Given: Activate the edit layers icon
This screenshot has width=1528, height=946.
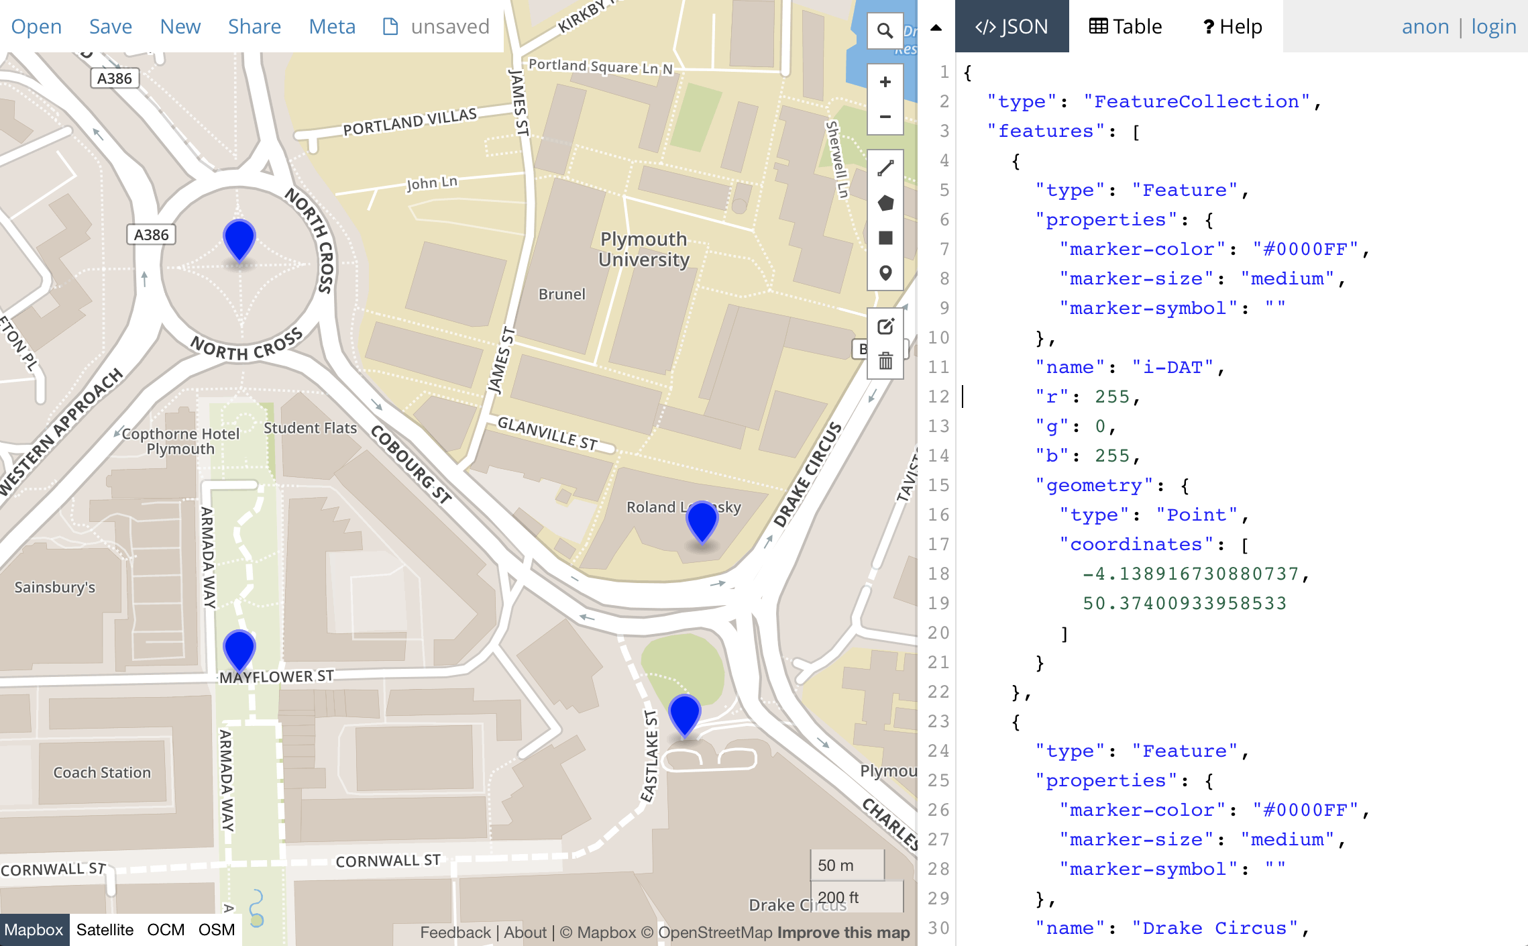Looking at the screenshot, I should pos(885,327).
